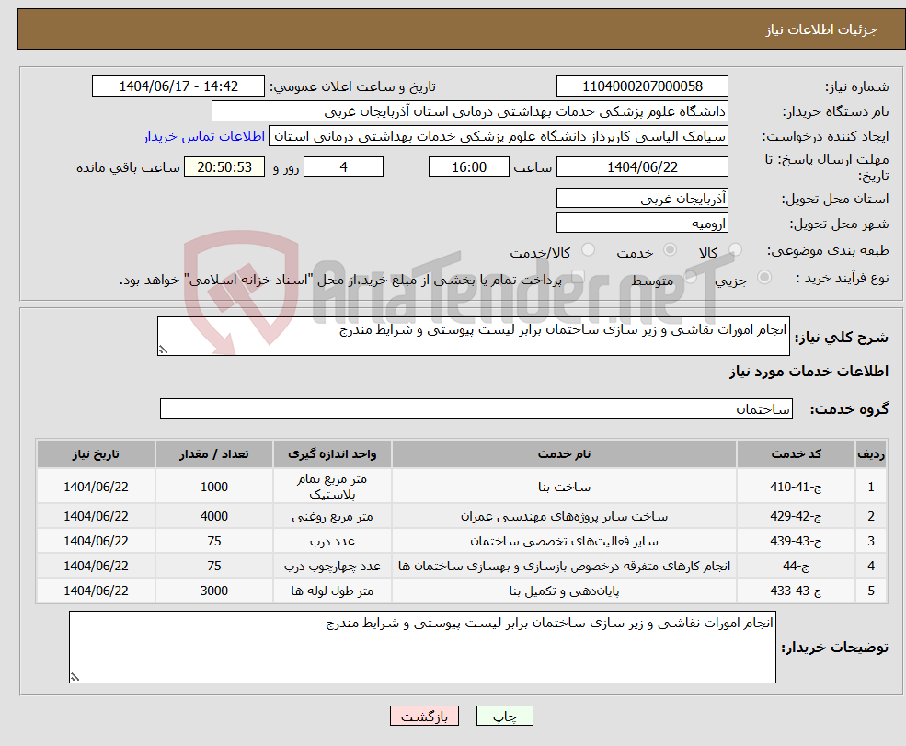Click the deadline date field showing 1404/06/22
This screenshot has height=746, width=906.
point(641,166)
